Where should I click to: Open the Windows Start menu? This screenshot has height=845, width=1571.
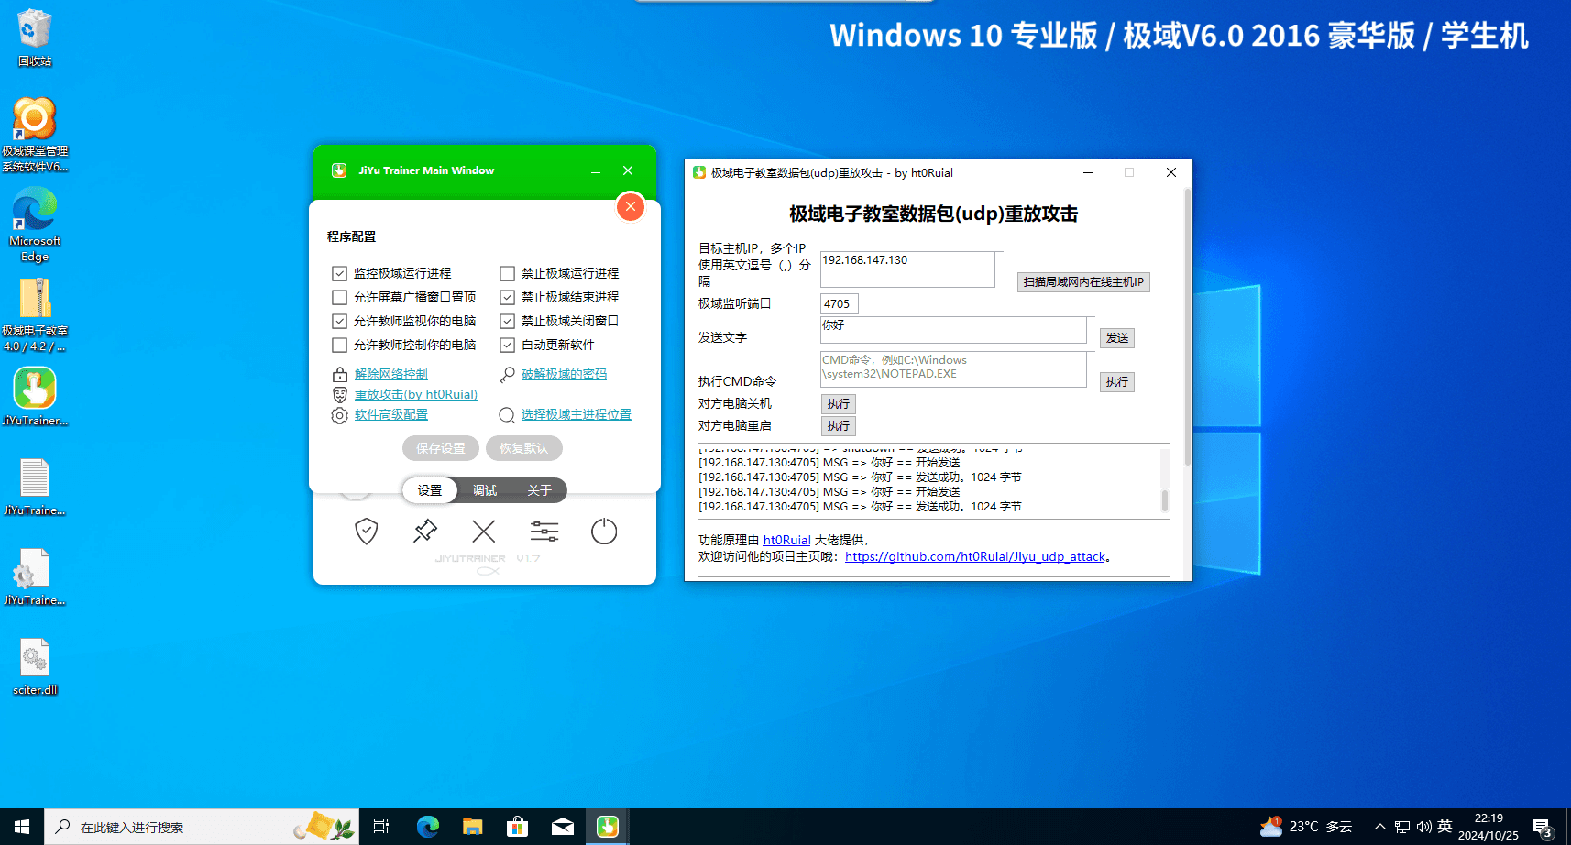[x=22, y=827]
